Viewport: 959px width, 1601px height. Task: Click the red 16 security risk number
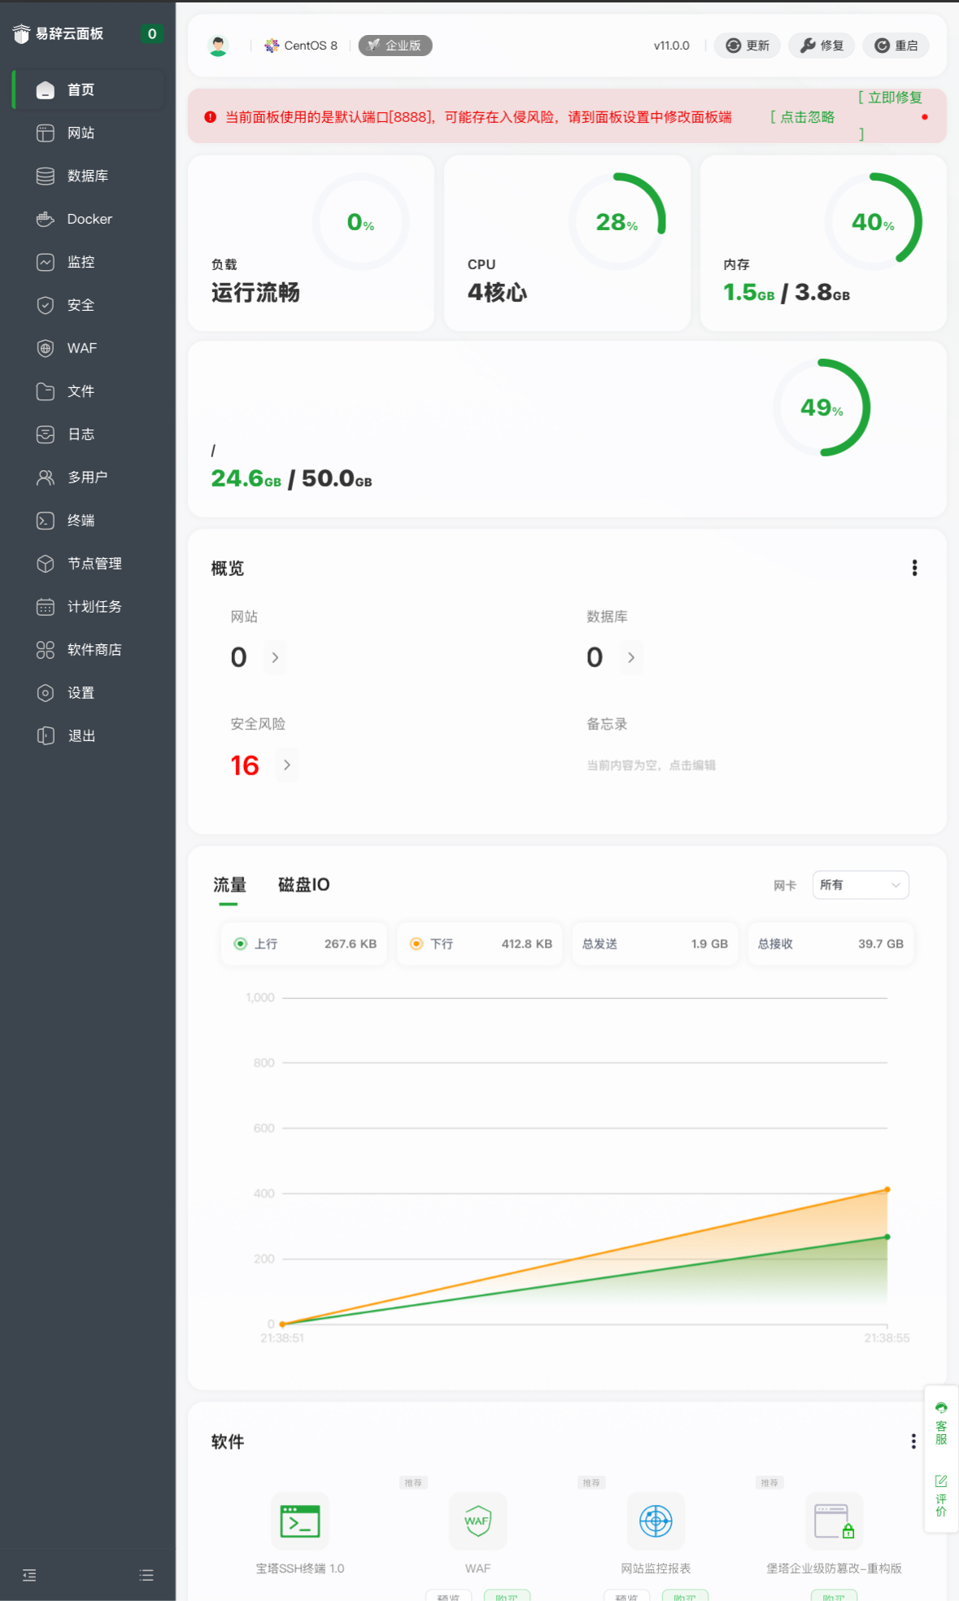[244, 766]
